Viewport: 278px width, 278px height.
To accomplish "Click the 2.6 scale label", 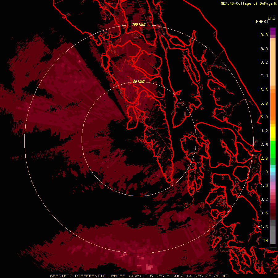I will 264,158.
